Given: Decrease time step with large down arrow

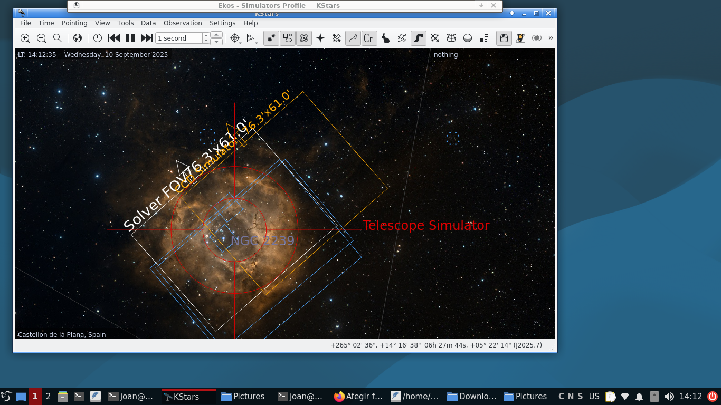Looking at the screenshot, I should (216, 42).
